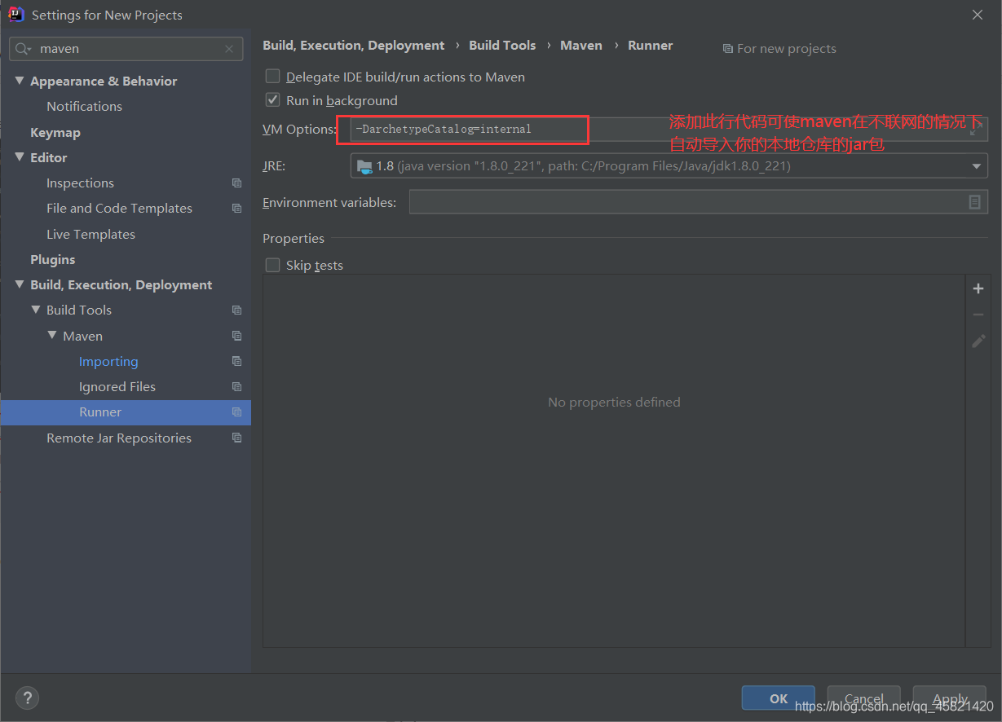Viewport: 1002px width, 722px height.
Task: Focus the Environment variables input field
Action: pos(698,202)
